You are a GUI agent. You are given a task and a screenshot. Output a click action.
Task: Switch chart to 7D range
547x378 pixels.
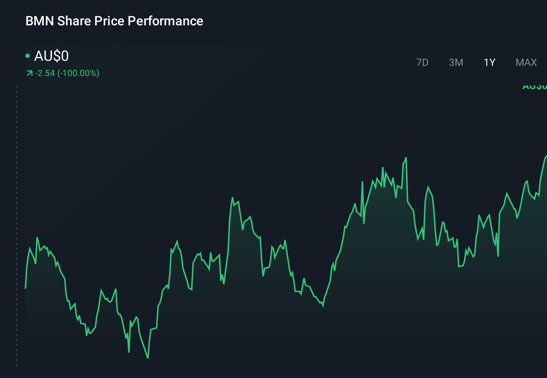pyautogui.click(x=422, y=63)
